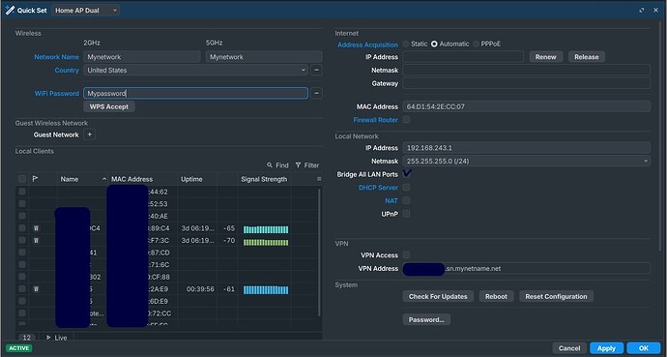Click the 2GHz Network Name field
The image size is (667, 357).
point(142,57)
